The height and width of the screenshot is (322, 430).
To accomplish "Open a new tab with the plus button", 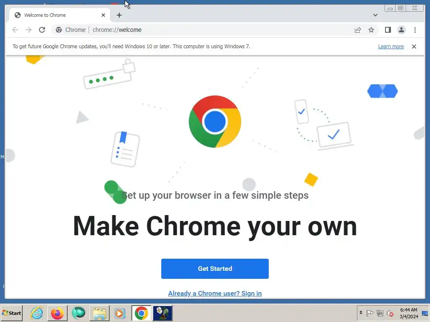I will coord(119,15).
